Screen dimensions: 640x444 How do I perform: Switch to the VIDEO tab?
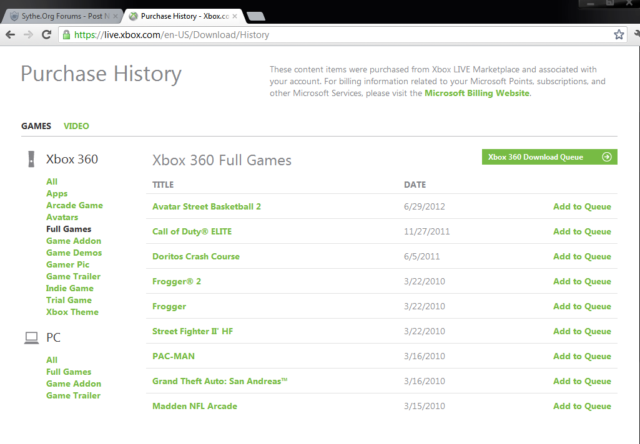76,126
